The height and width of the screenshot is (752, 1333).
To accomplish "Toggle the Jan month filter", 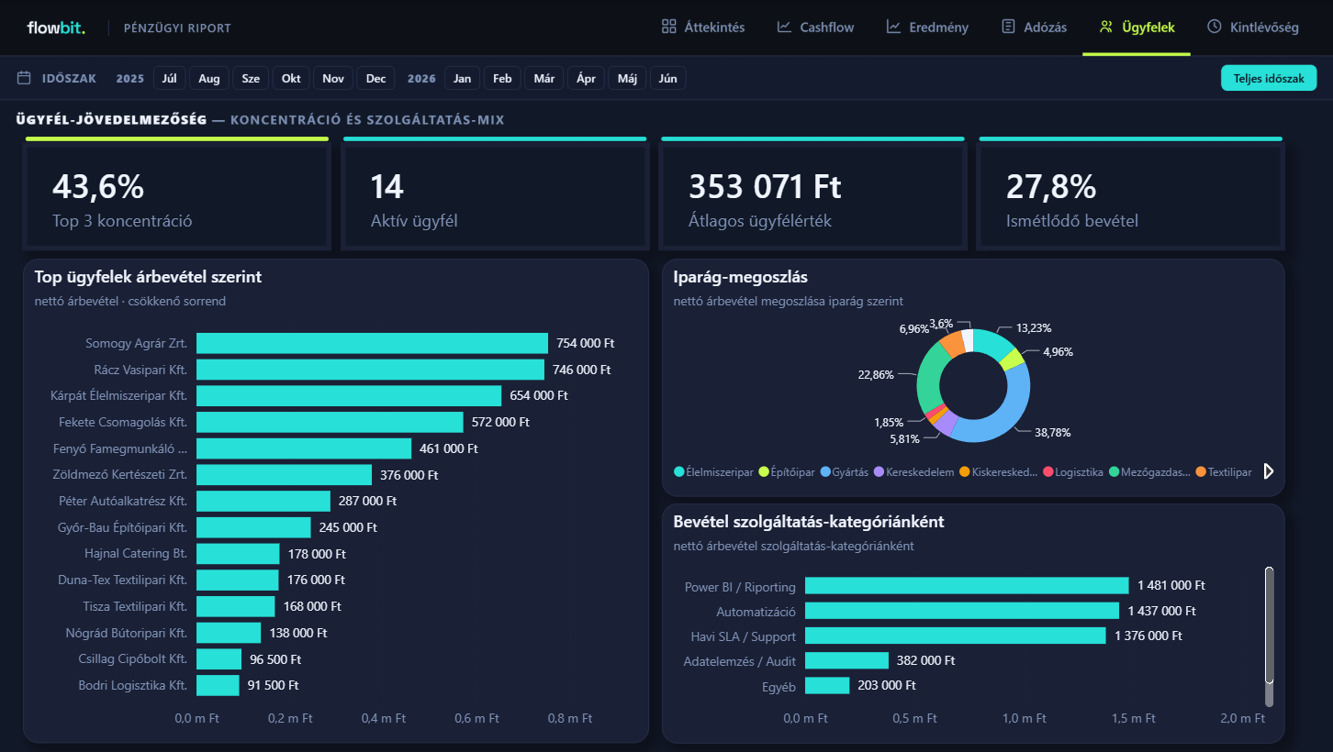I will tap(463, 78).
